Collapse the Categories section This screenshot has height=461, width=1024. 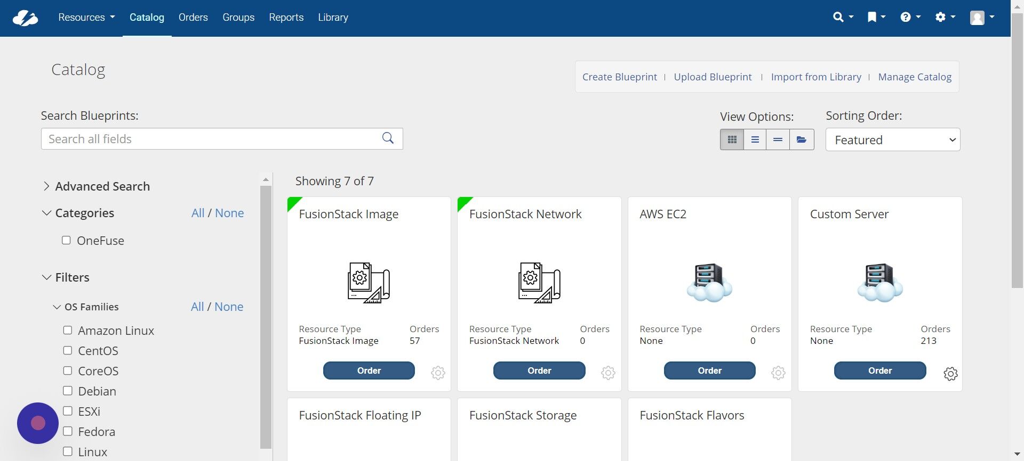(78, 213)
